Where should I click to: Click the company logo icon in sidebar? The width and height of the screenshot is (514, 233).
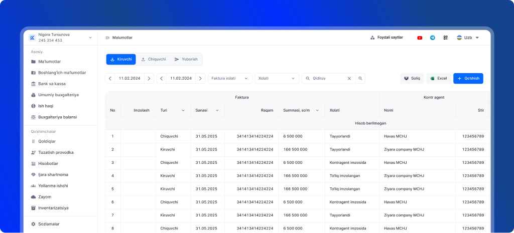[32, 38]
